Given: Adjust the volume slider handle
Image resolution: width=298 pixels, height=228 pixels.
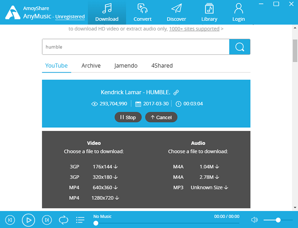Looking at the screenshot, I should click(278, 220).
